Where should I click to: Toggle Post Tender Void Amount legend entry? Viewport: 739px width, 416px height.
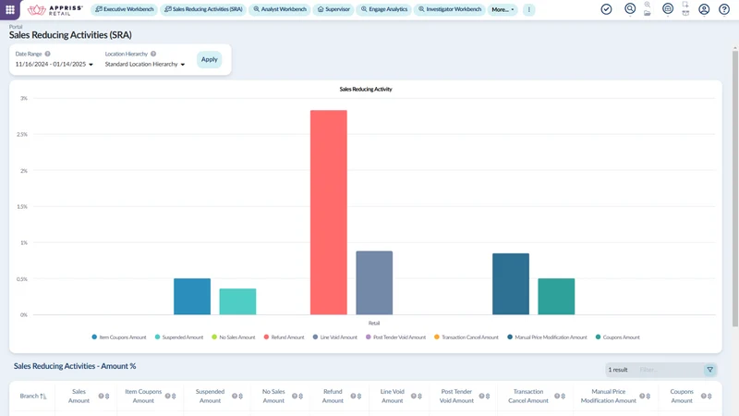396,337
